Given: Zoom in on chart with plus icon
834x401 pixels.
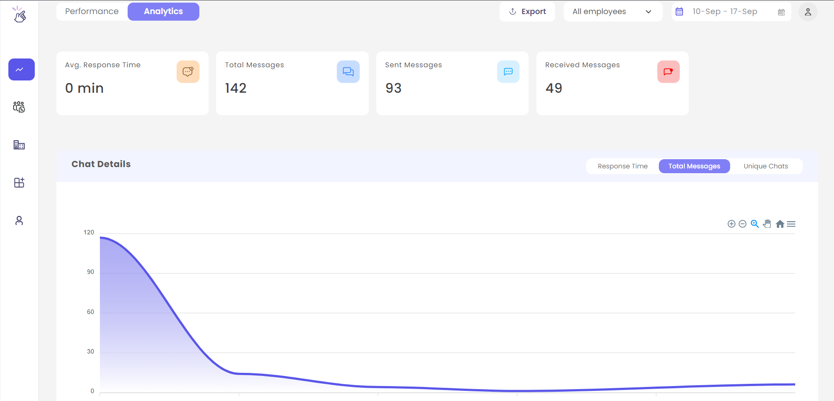Looking at the screenshot, I should click(x=731, y=224).
